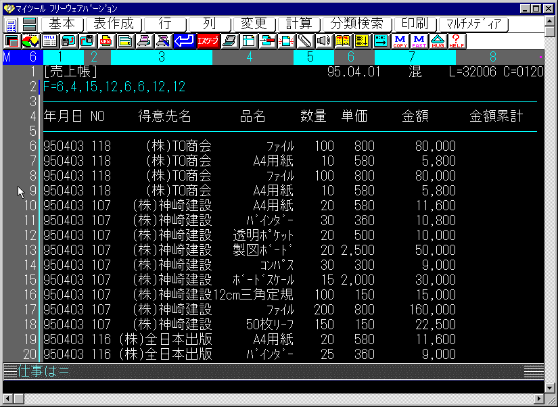Image resolution: width=558 pixels, height=407 pixels.
Task: Click the laptop computer toolbar icon
Action: pos(230,41)
